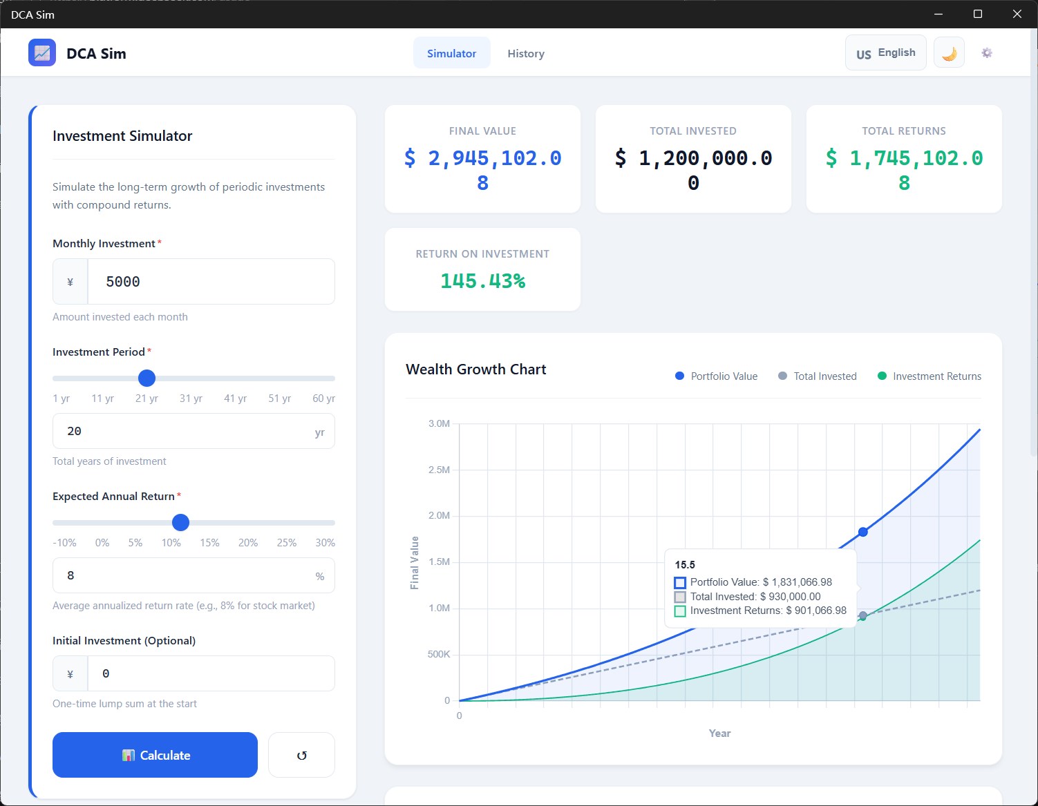The width and height of the screenshot is (1038, 806).
Task: Toggle dark mode with the moon icon
Action: [x=949, y=52]
